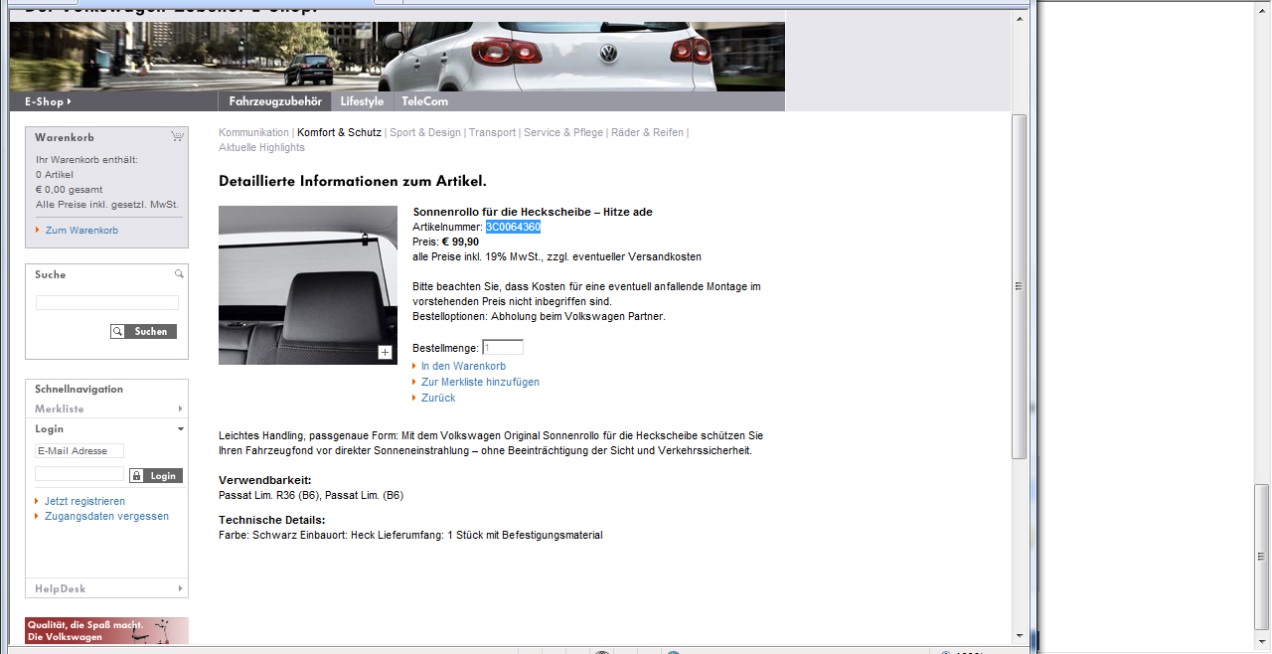Add item via In den Warenkorb link
Screen dimensions: 1272x654
[x=463, y=366]
